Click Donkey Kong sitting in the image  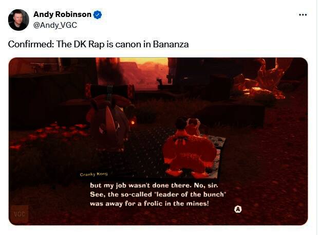tap(189, 148)
